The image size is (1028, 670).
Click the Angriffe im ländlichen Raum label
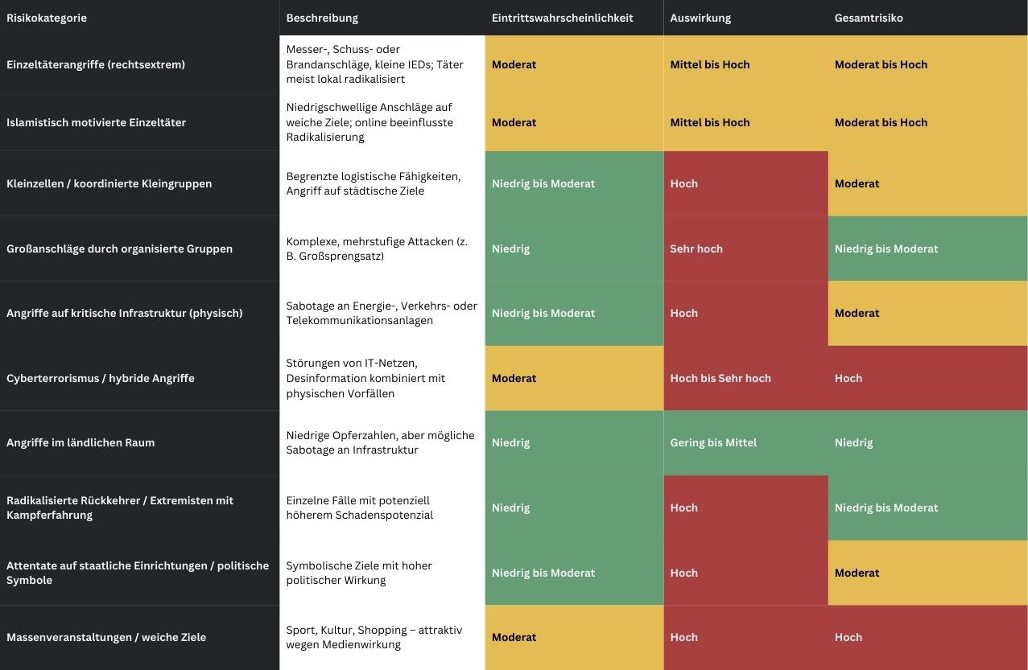[x=81, y=442]
